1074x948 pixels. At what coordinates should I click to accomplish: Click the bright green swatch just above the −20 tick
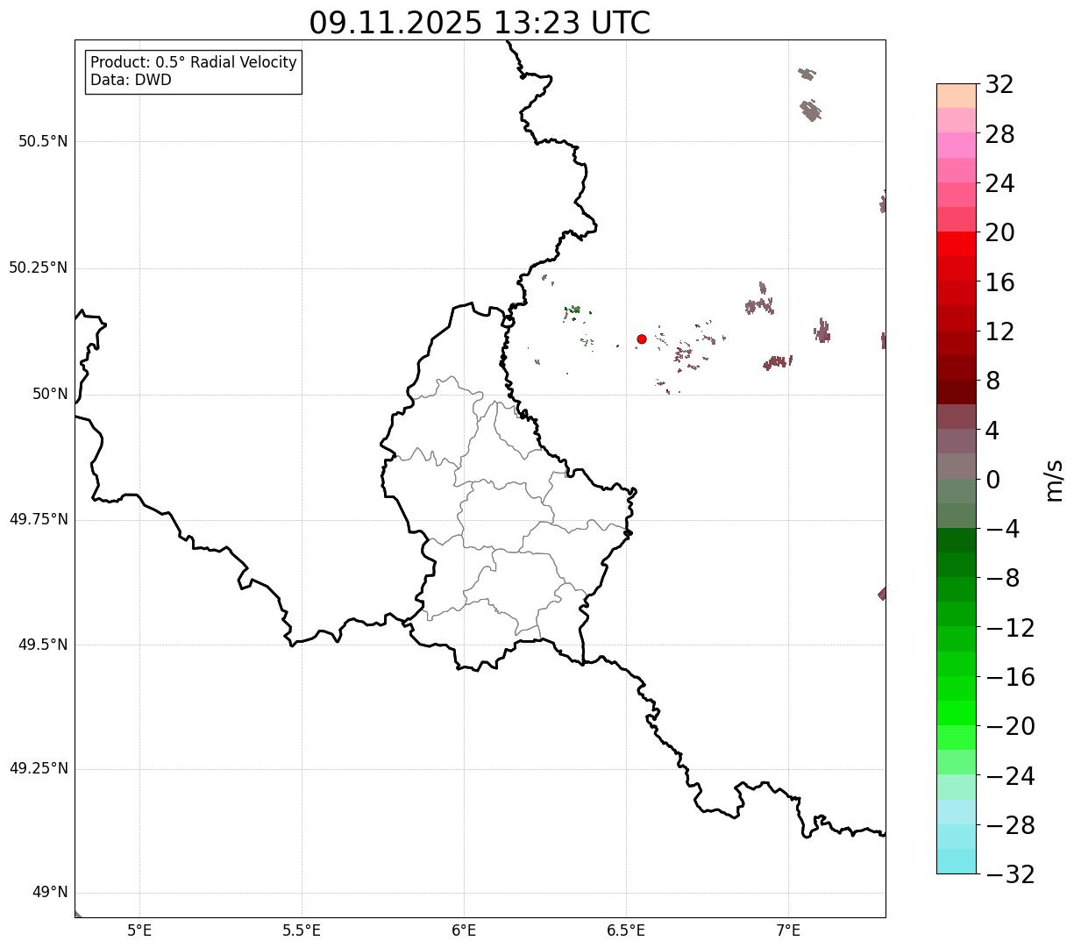click(x=957, y=713)
